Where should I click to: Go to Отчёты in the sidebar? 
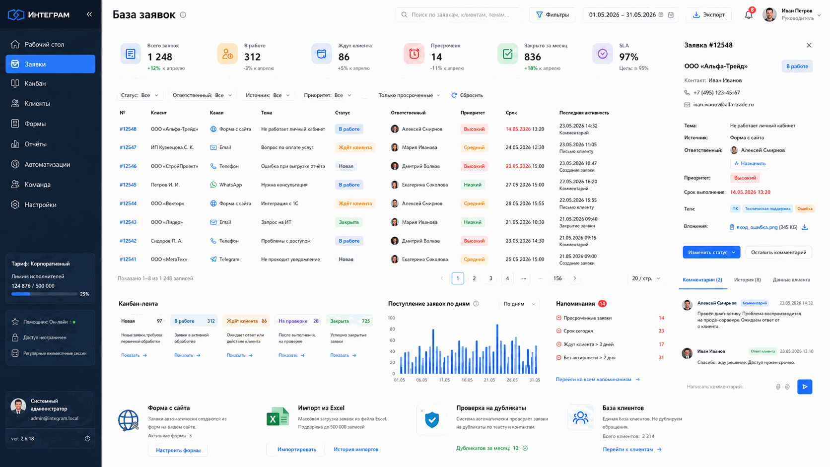[50, 144]
